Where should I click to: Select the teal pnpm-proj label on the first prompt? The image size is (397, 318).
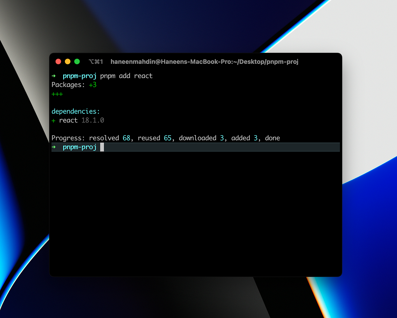tap(79, 76)
